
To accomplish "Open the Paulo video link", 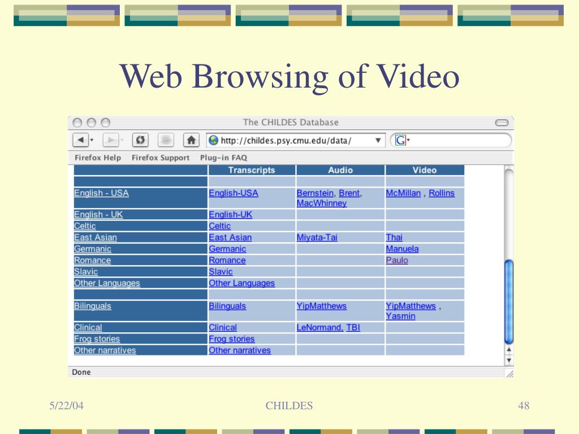I will tap(397, 260).
